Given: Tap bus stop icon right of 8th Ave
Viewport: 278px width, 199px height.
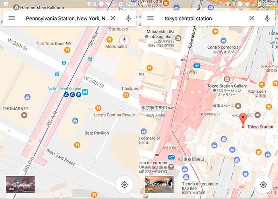Looking at the screenshot, I should 90,59.
